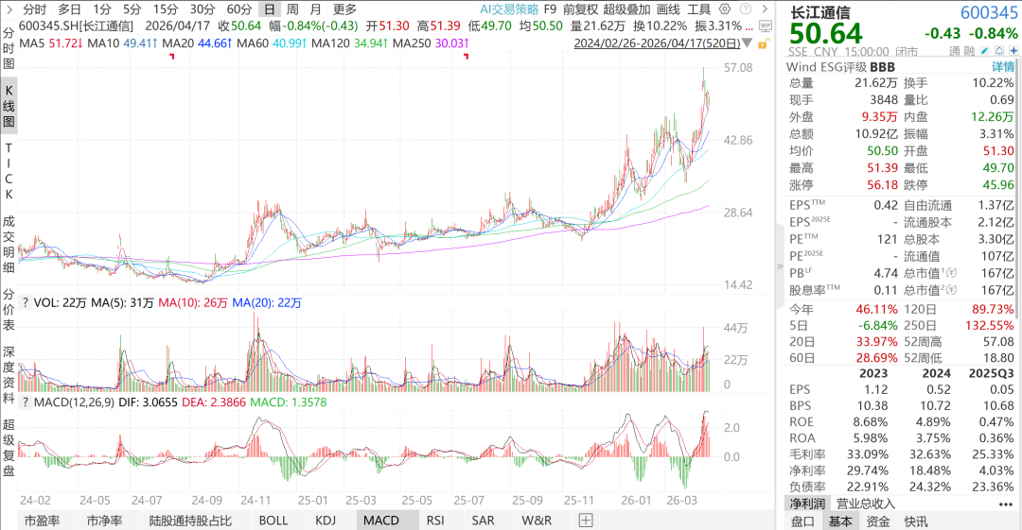Click the VOL help question mark icon
The height and width of the screenshot is (530, 1022).
(x=26, y=303)
